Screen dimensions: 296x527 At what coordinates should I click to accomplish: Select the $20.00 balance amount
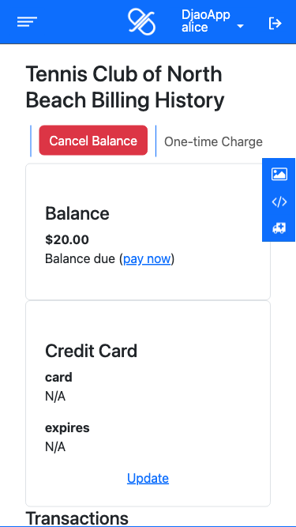pyautogui.click(x=67, y=240)
